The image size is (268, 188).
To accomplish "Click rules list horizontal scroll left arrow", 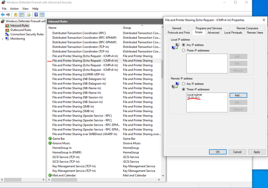I will (x=49, y=180).
